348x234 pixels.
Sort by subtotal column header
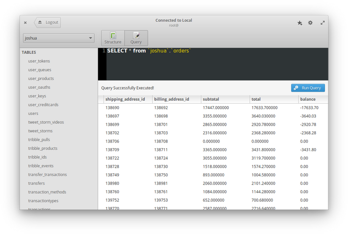click(225, 99)
